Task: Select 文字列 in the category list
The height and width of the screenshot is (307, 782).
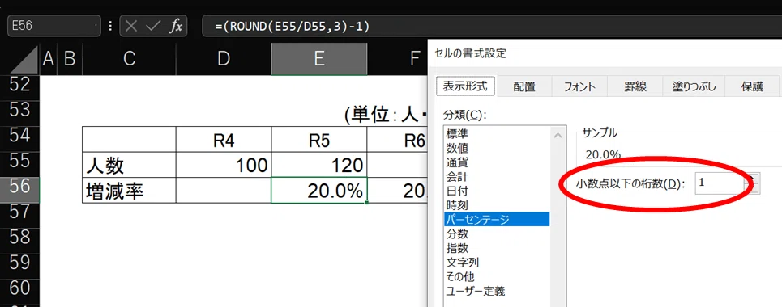Action: [497, 262]
